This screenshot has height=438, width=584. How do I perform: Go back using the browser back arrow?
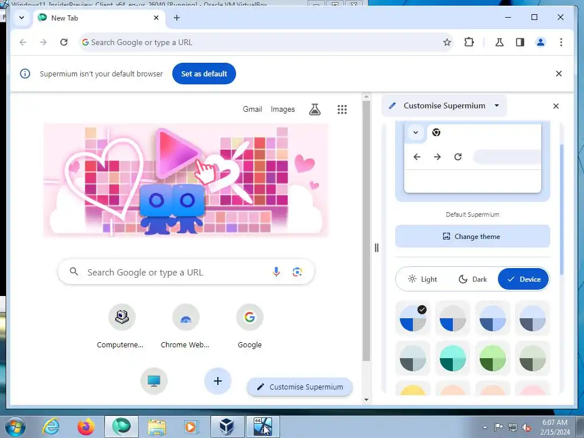coord(23,42)
